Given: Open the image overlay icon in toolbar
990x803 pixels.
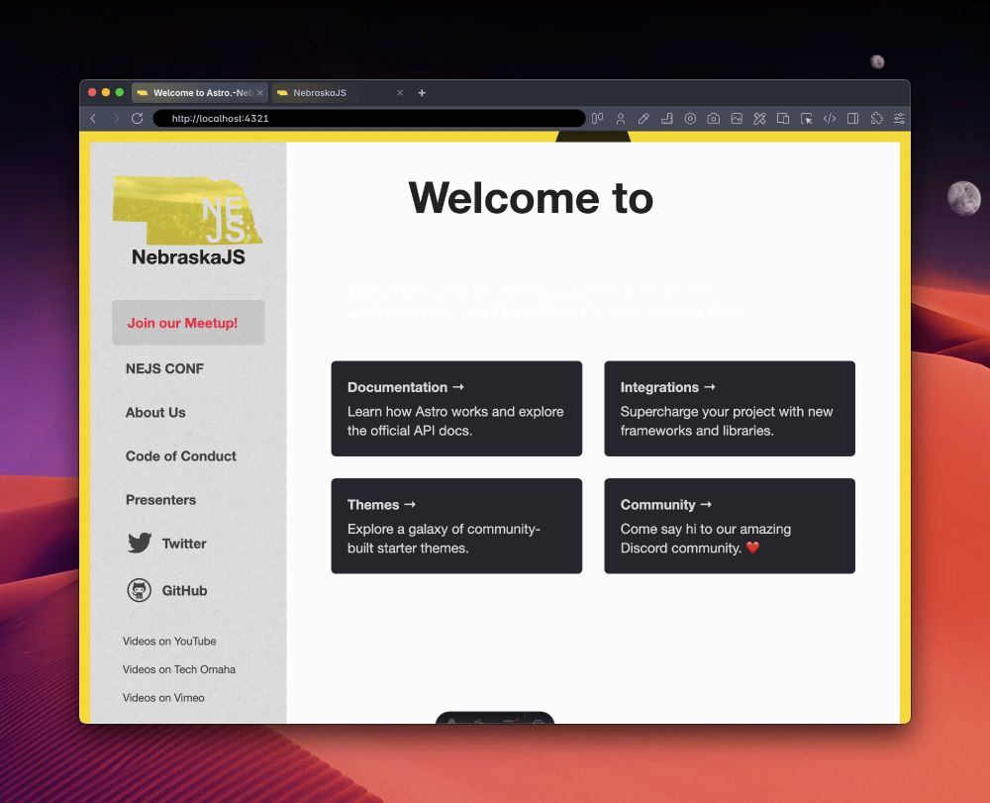Looking at the screenshot, I should [x=737, y=118].
